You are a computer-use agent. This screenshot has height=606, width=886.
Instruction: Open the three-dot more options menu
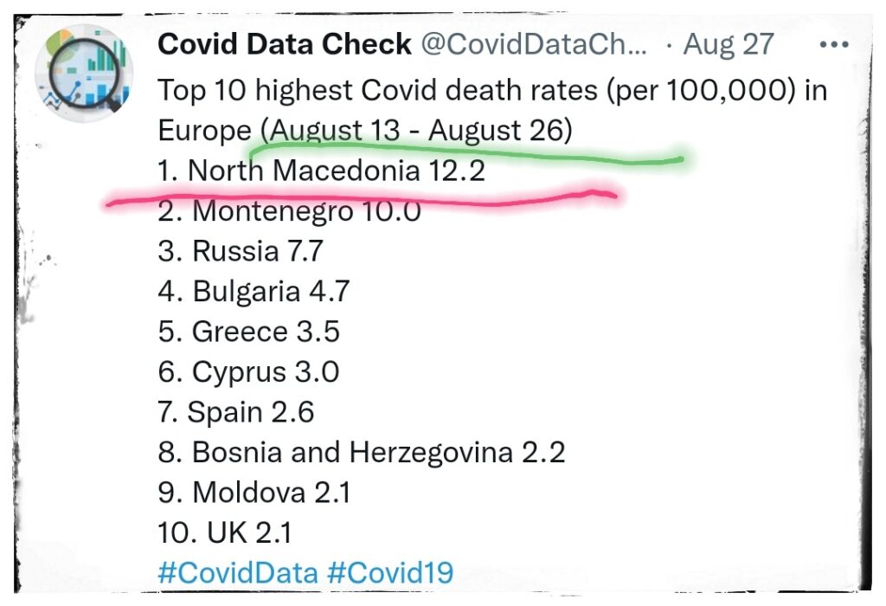pyautogui.click(x=833, y=45)
